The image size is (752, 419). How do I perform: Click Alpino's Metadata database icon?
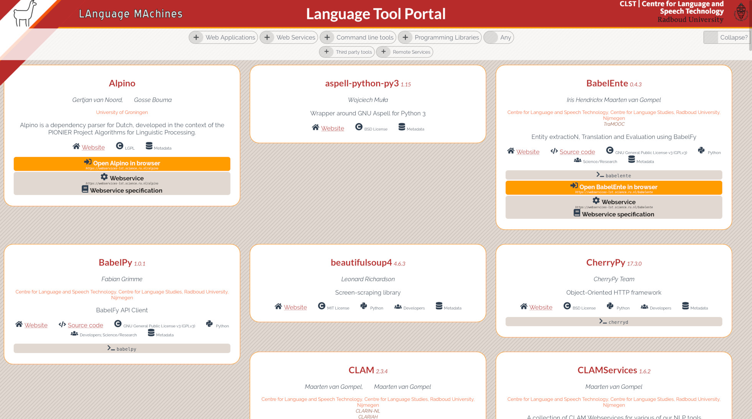click(149, 146)
